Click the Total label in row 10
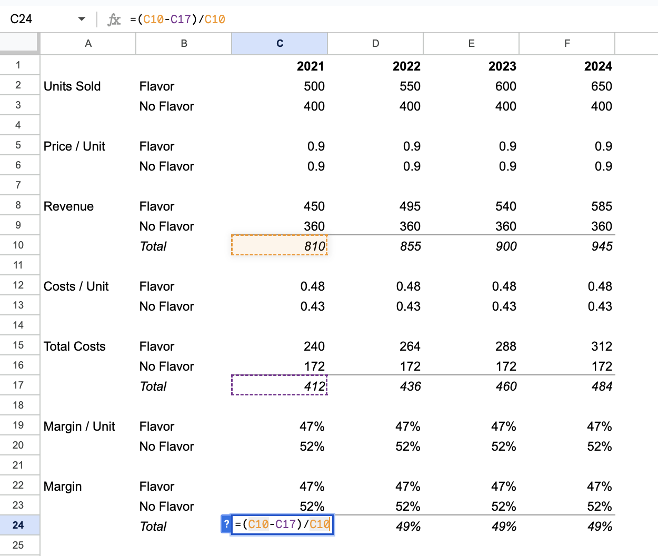Image resolution: width=658 pixels, height=556 pixels. [x=153, y=246]
